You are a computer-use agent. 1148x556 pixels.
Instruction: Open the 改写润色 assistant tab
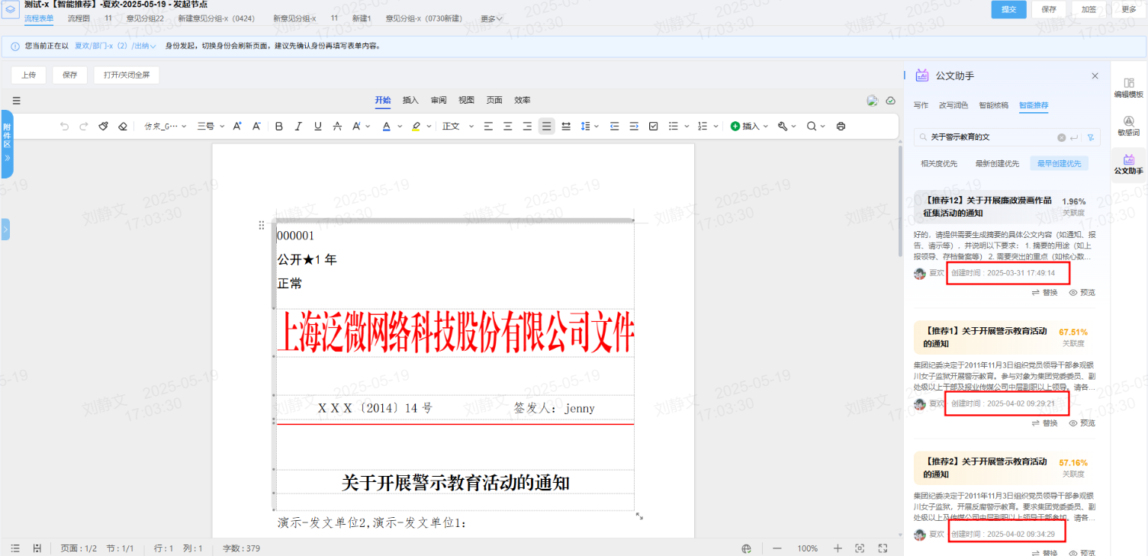pos(953,105)
